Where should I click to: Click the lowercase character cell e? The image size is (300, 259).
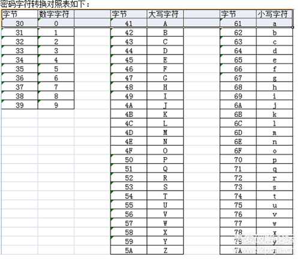pyautogui.click(x=275, y=60)
